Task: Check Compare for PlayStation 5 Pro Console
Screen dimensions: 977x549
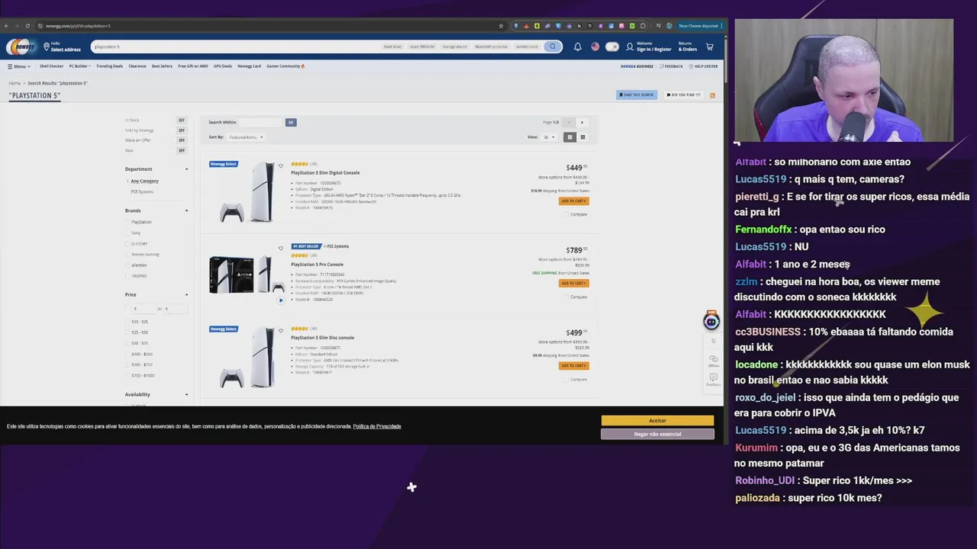Action: pos(567,297)
